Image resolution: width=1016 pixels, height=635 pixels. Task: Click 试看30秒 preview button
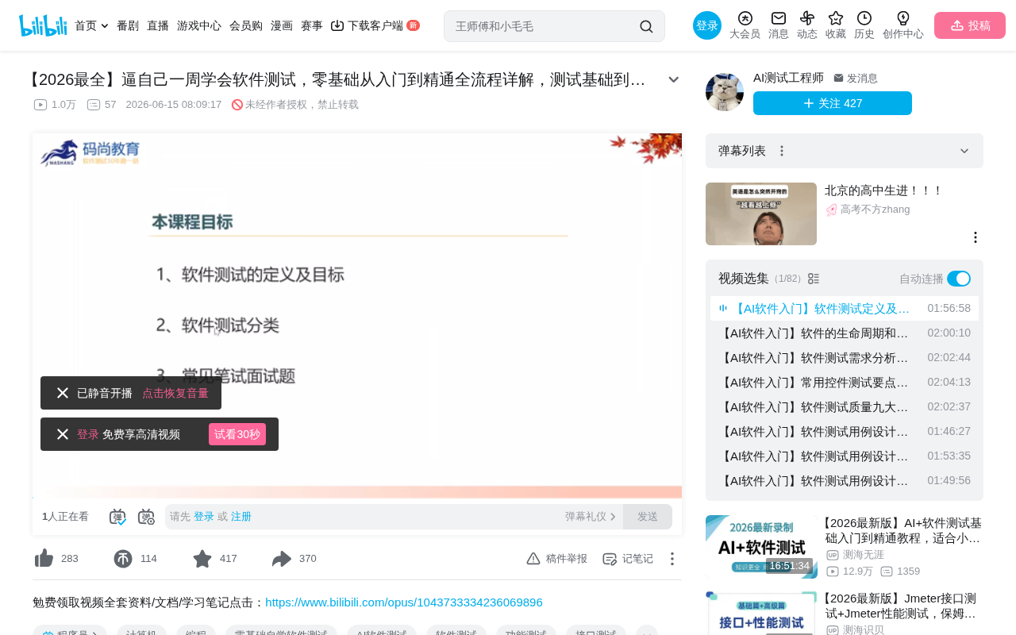pos(237,434)
